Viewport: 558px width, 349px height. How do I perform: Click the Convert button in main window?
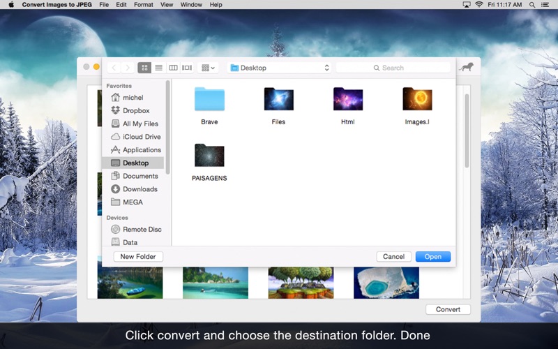[448, 309]
